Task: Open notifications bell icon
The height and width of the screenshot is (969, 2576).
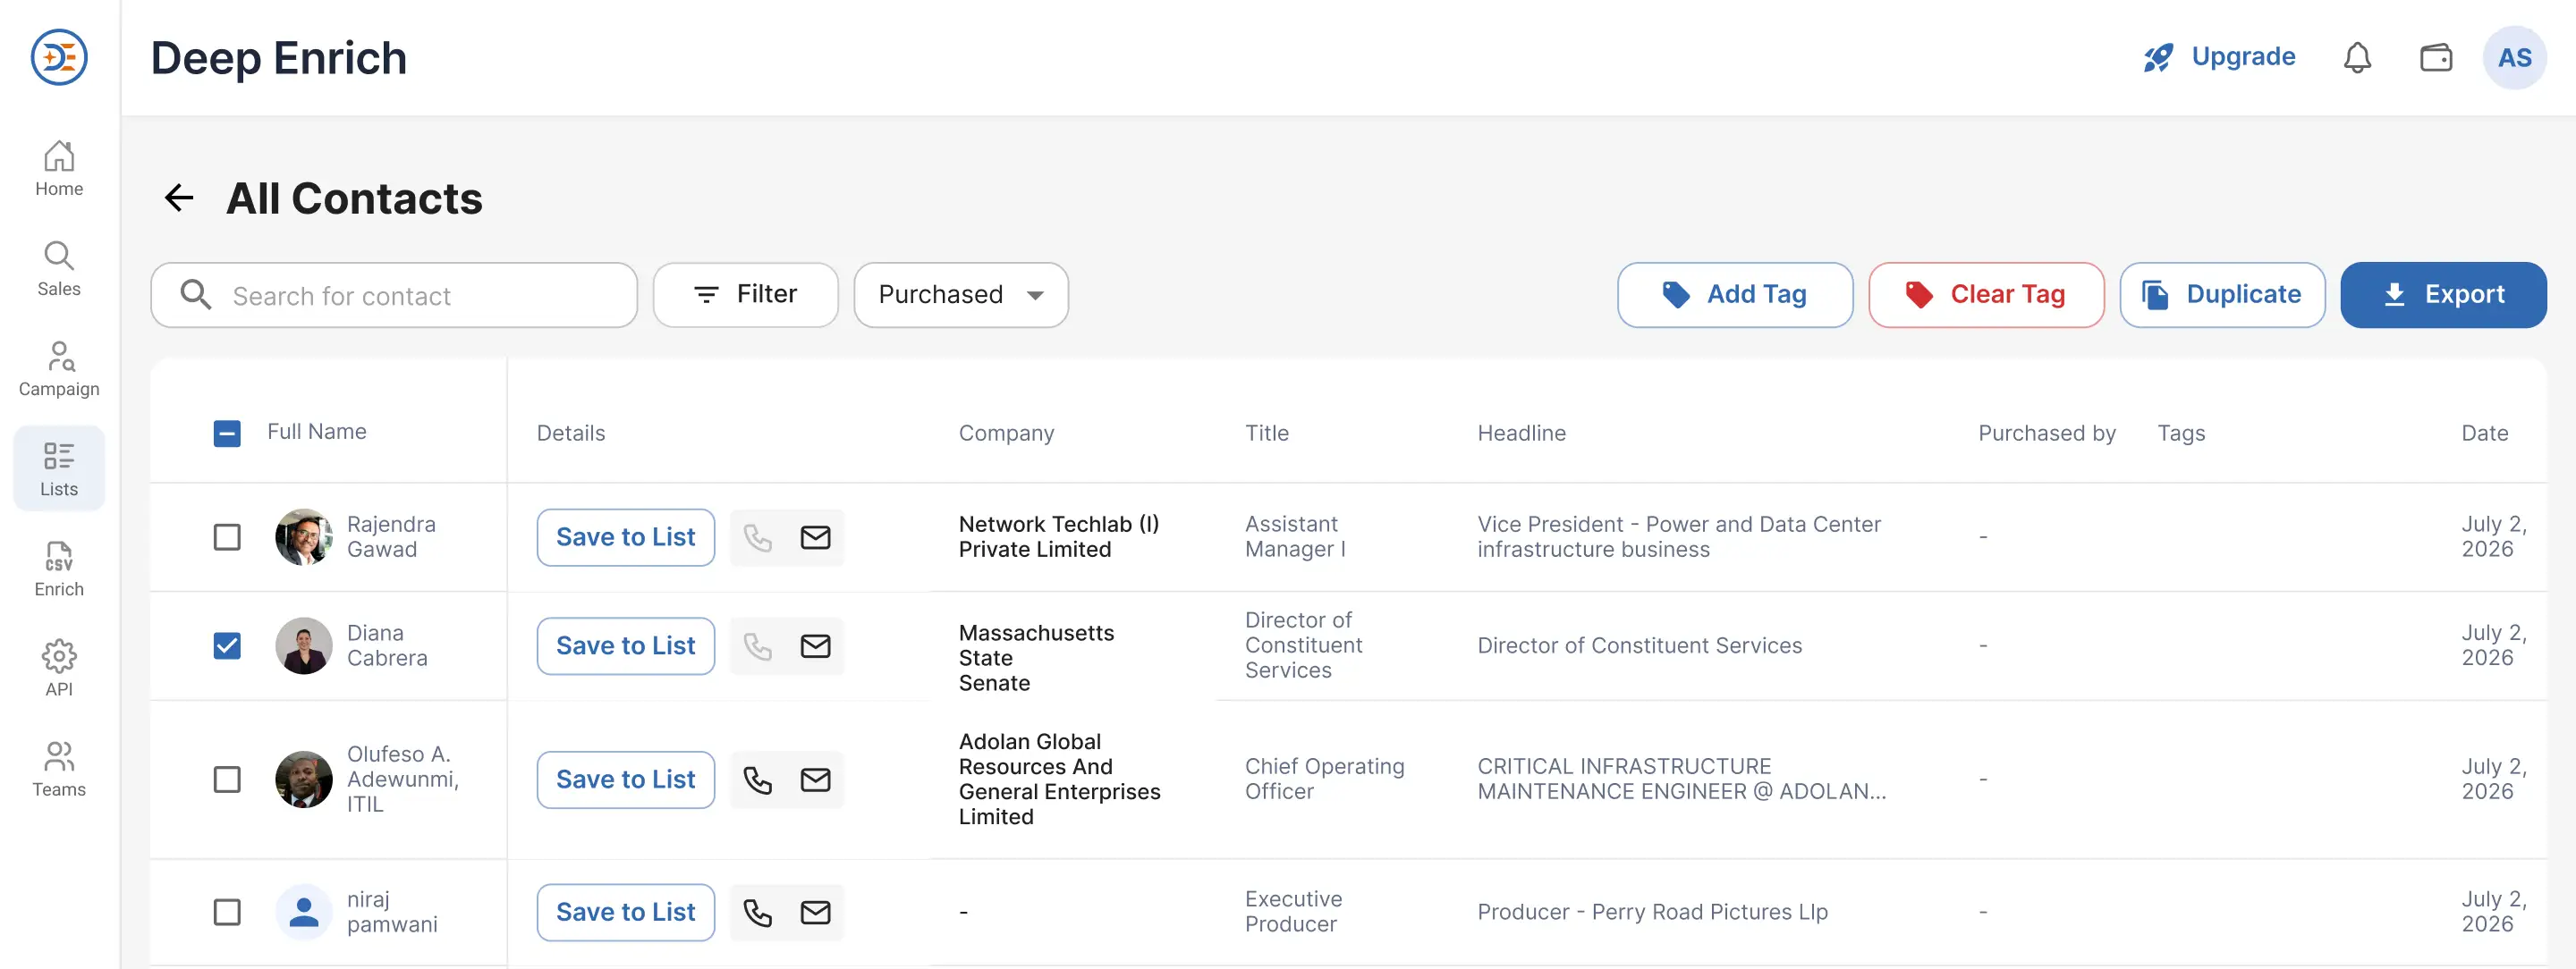Action: coord(2357,58)
